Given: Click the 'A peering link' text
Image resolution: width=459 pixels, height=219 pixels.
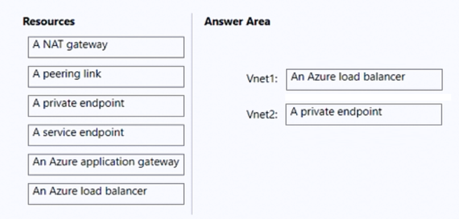Looking at the screenshot, I should (67, 74).
